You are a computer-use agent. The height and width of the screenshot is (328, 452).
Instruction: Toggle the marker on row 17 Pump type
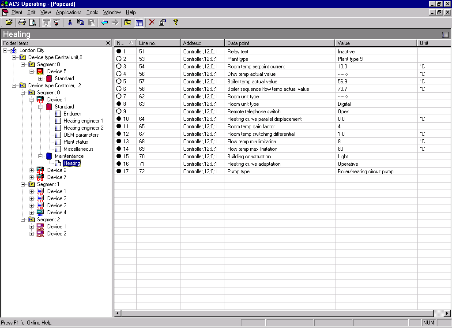point(118,171)
